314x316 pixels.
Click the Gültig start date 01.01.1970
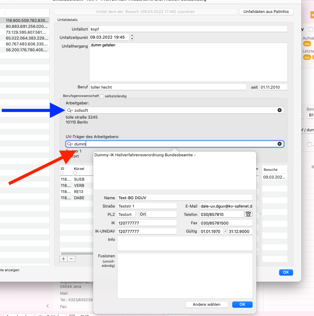[x=211, y=231]
